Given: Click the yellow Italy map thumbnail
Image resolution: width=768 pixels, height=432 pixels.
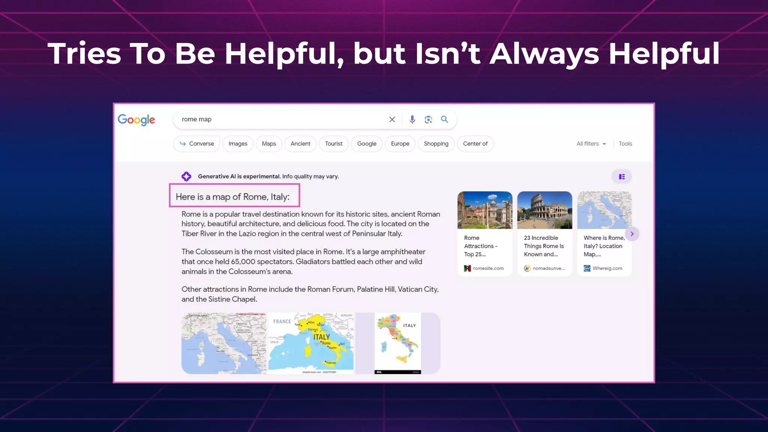Looking at the screenshot, I should 311,343.
